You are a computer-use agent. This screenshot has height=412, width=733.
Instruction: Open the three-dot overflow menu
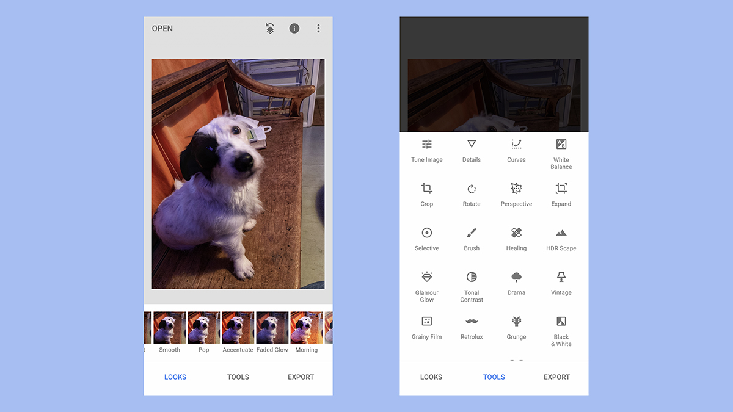click(318, 28)
